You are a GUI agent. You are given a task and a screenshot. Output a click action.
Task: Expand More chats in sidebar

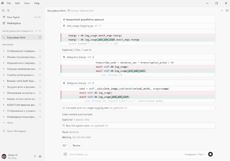pos(8,123)
